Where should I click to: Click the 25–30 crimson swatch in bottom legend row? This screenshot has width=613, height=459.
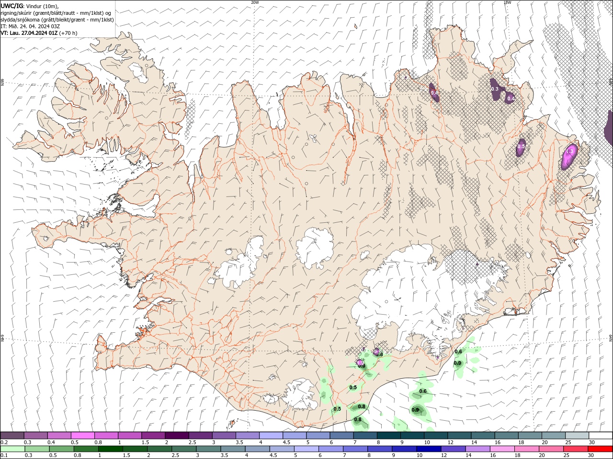coord(575,449)
